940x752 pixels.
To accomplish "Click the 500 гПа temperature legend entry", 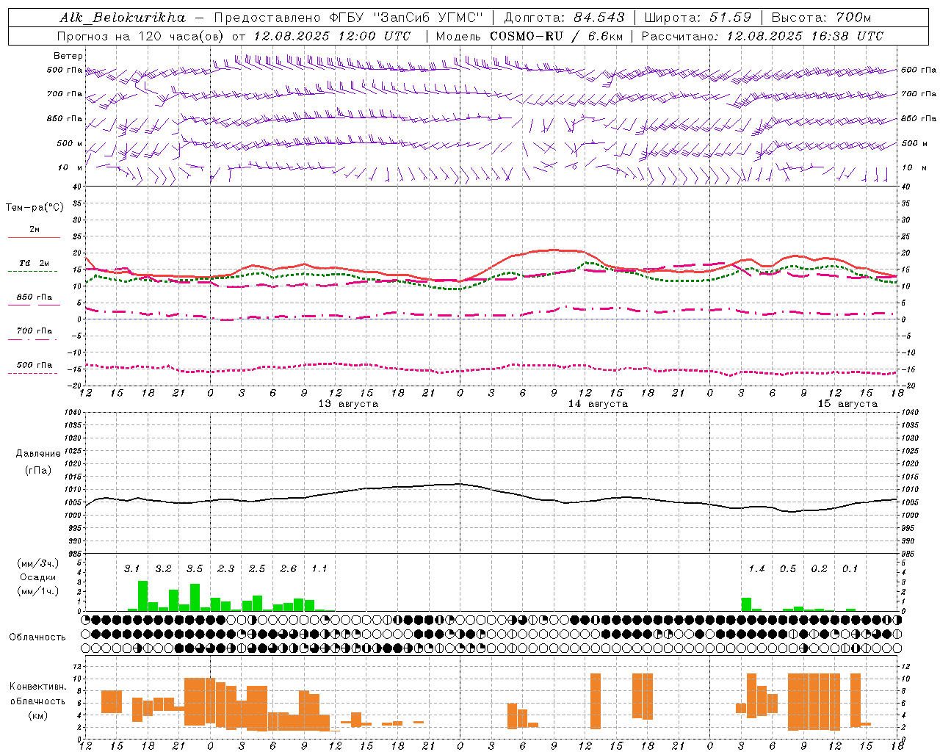I will tap(34, 365).
